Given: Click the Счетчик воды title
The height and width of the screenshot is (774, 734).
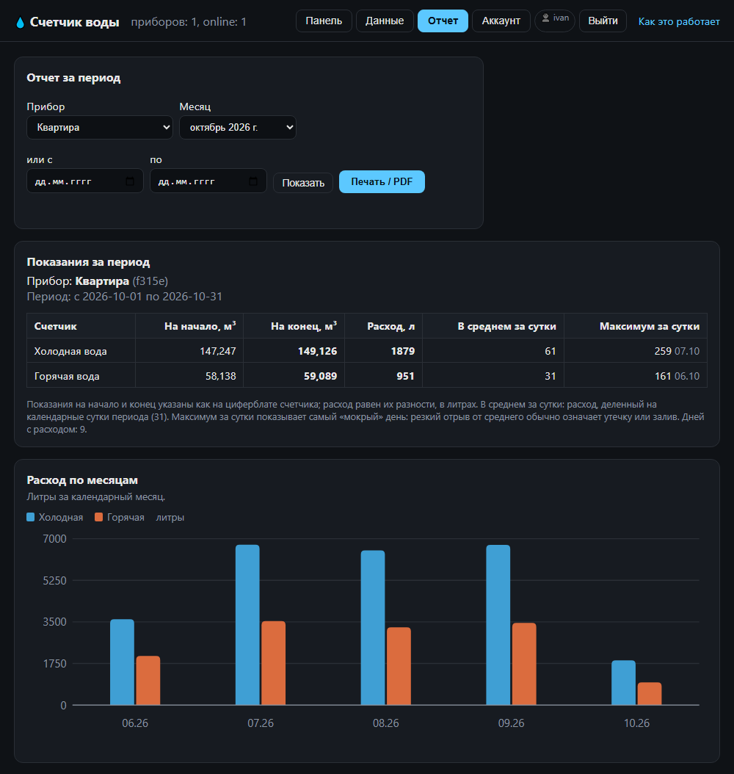Looking at the screenshot, I should click(74, 22).
